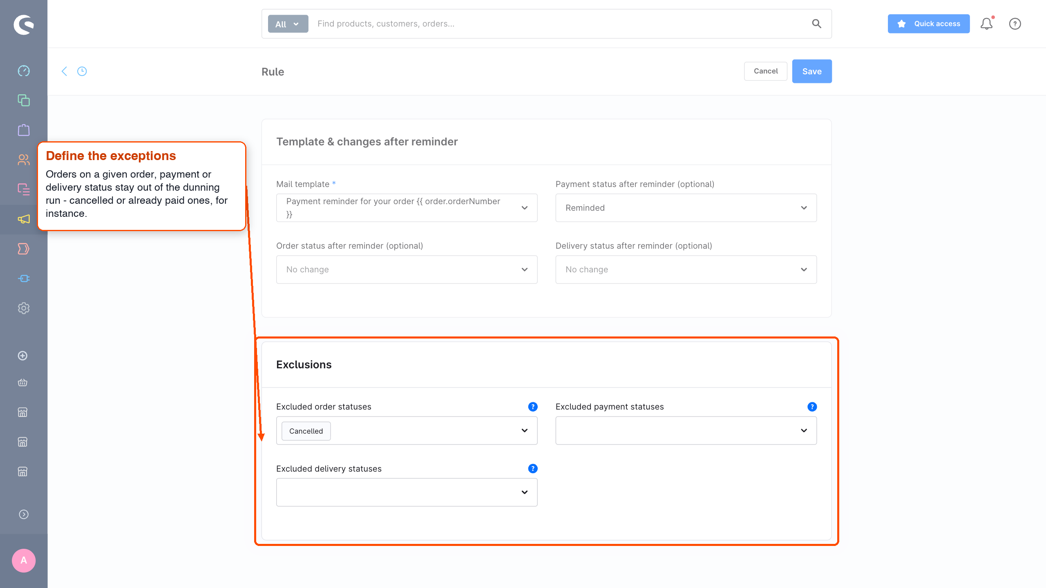
Task: Open the Mail template dropdown
Action: (407, 208)
